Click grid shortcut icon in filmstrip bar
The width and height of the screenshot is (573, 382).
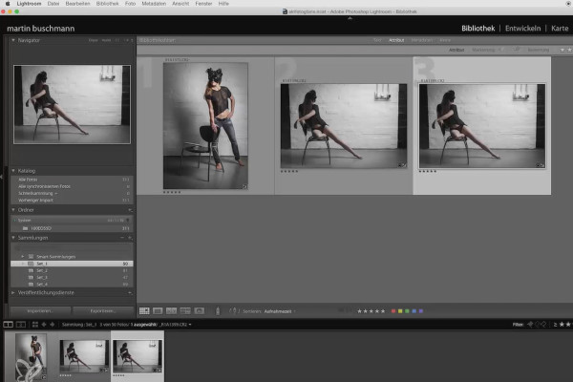click(35, 325)
